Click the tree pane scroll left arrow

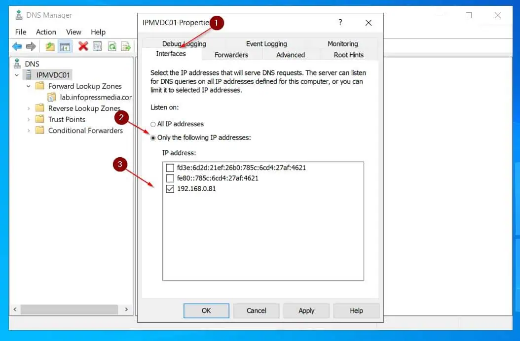pos(15,309)
